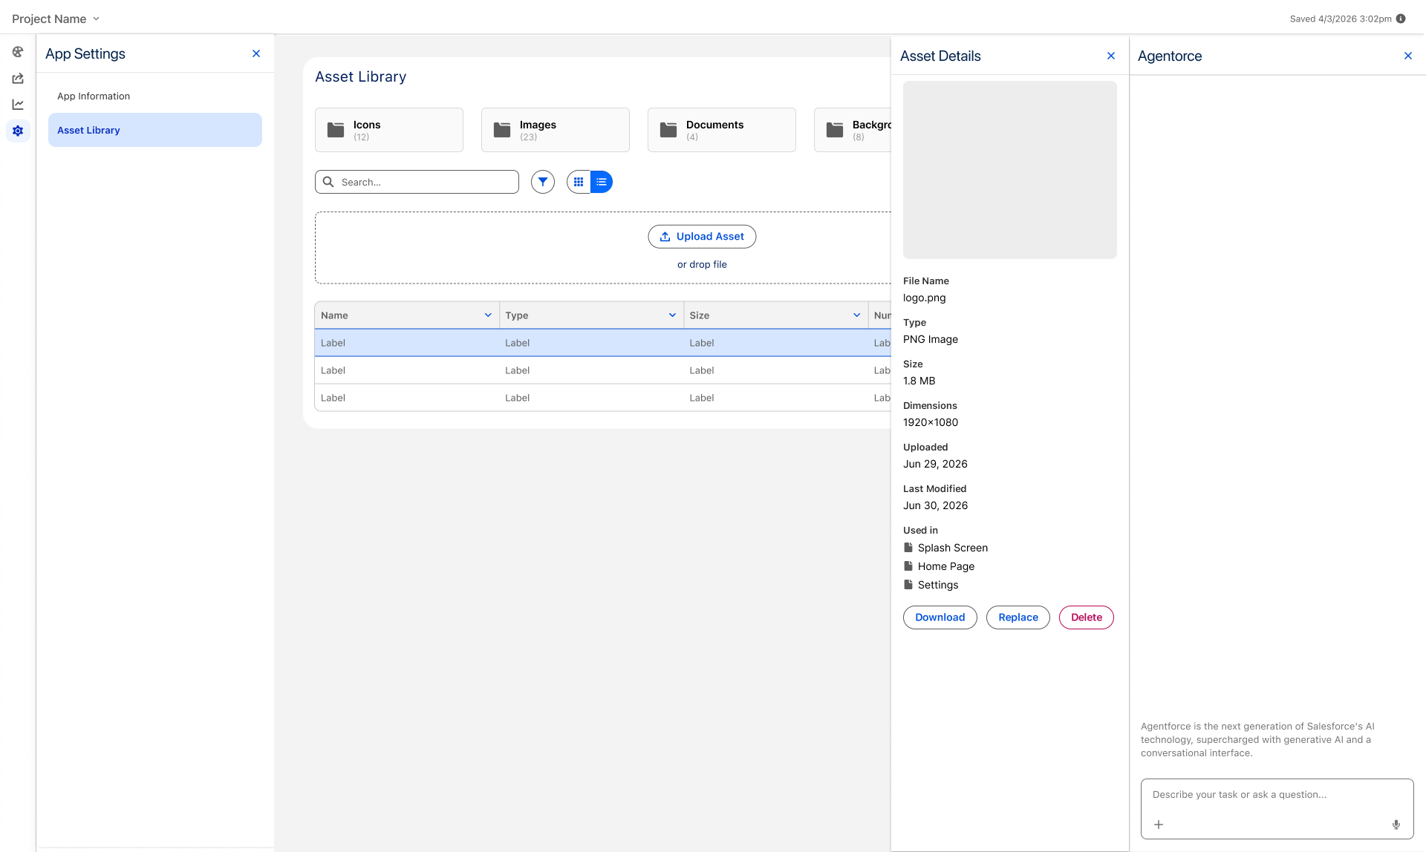The height and width of the screenshot is (852, 1426).
Task: Click the uploaded date Jun 29, 2026
Action: pyautogui.click(x=936, y=464)
